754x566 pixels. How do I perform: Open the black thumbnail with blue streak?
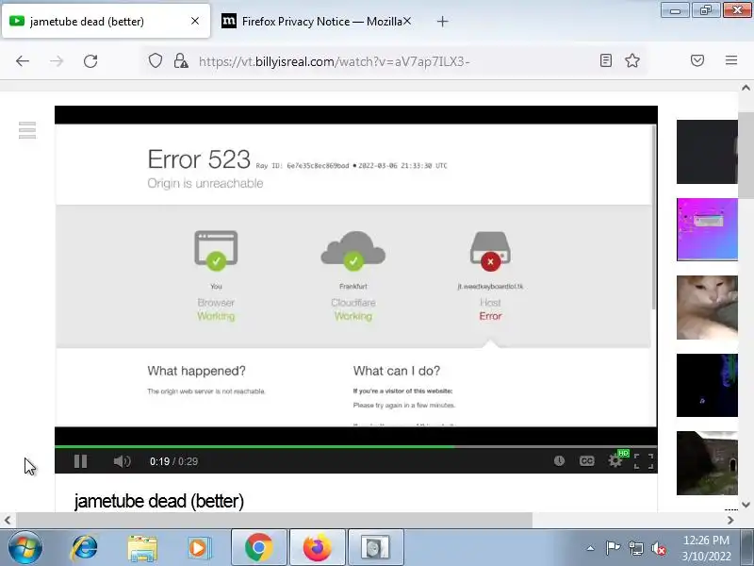[707, 385]
